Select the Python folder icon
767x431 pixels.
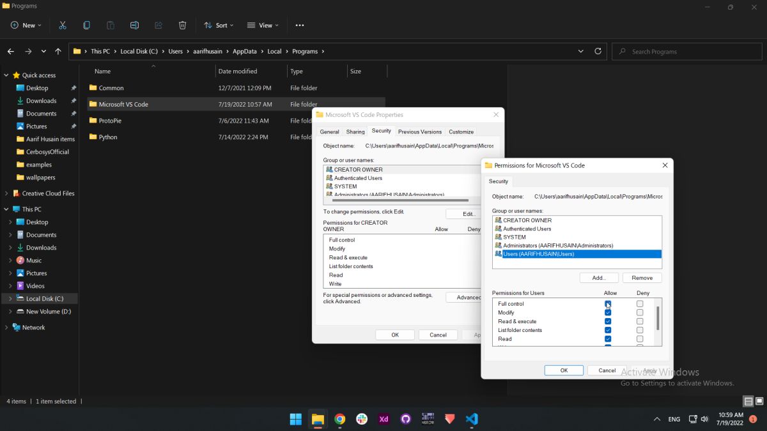[x=93, y=137]
